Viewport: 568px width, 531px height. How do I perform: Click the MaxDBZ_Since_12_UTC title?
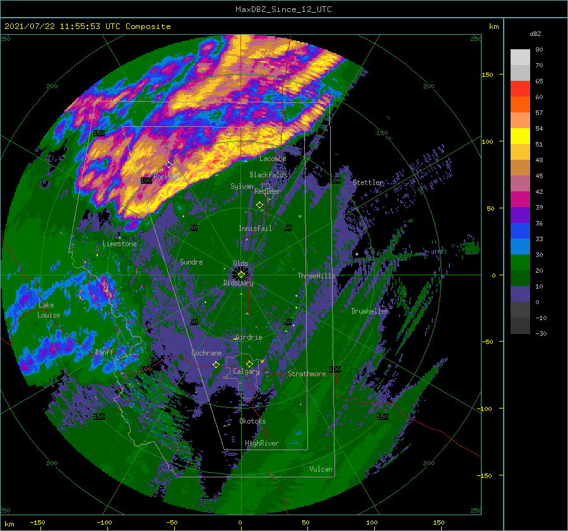click(x=283, y=9)
